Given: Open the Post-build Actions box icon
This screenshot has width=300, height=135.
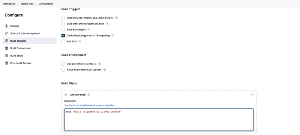Looking at the screenshot, I should tap(6, 63).
